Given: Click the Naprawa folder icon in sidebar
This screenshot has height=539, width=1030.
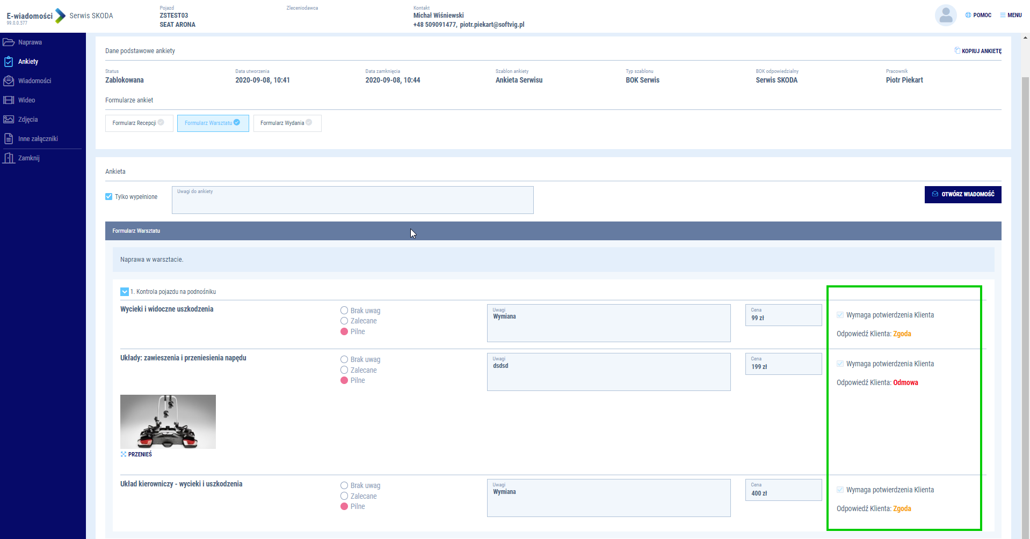Looking at the screenshot, I should 9,42.
